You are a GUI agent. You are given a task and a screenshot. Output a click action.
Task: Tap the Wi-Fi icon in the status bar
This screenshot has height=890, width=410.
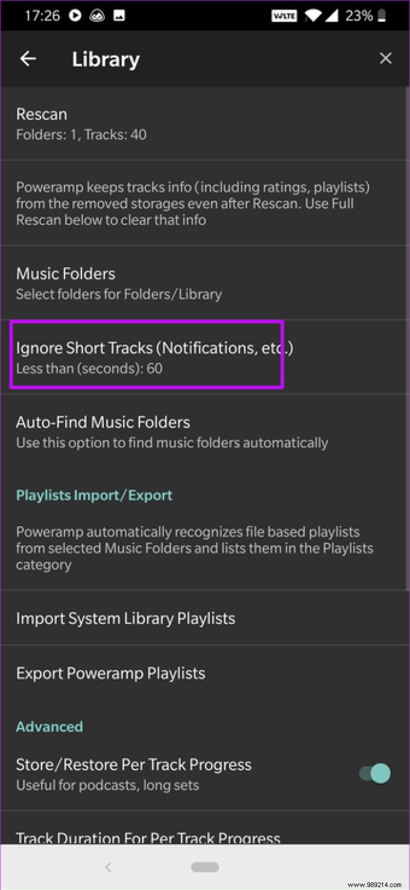click(313, 16)
